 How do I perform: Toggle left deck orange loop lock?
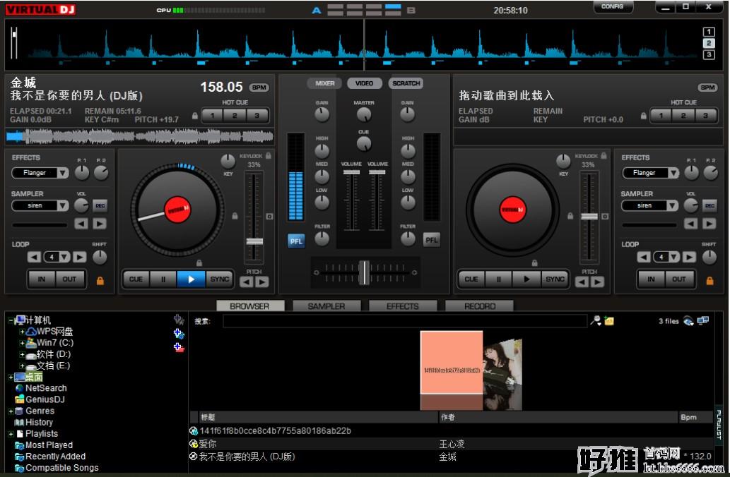[100, 281]
